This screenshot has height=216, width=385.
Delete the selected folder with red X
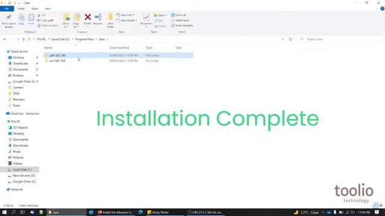88,19
